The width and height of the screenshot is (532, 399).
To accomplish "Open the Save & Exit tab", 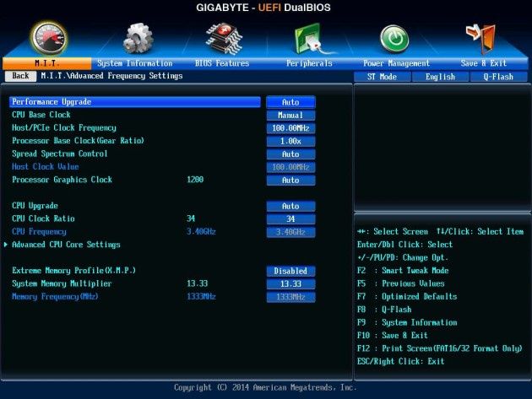I will coord(484,63).
